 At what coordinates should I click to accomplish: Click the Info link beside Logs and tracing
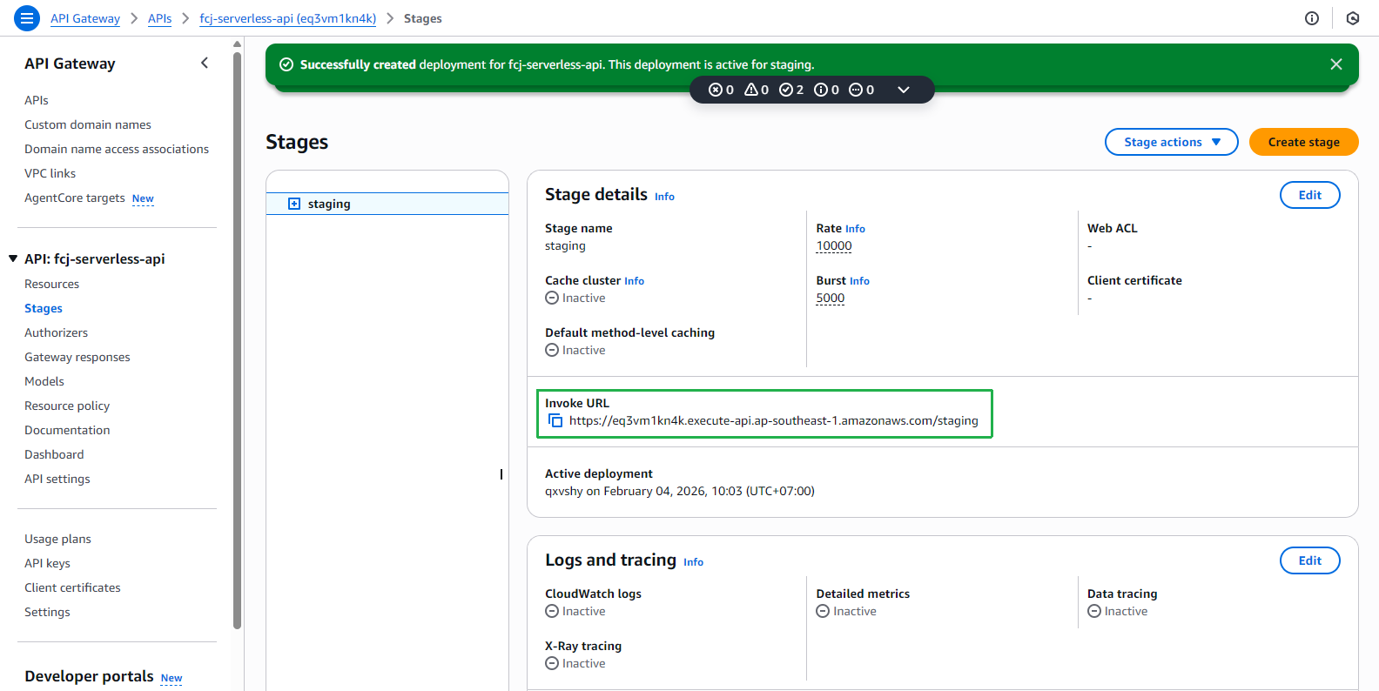pyautogui.click(x=693, y=562)
